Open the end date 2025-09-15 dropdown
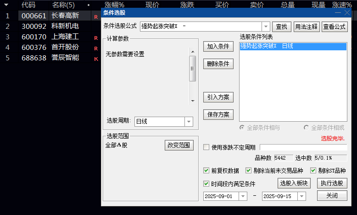The height and width of the screenshot is (215, 357). point(301,196)
